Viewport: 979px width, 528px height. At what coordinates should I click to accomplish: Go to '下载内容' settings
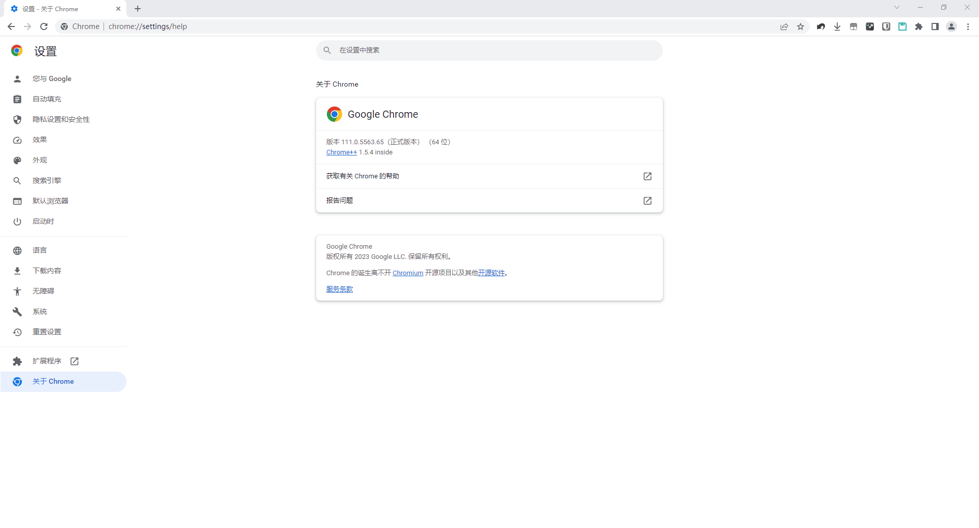[x=64, y=271]
